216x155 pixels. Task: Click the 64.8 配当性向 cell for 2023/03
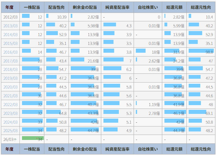(x=57, y=113)
